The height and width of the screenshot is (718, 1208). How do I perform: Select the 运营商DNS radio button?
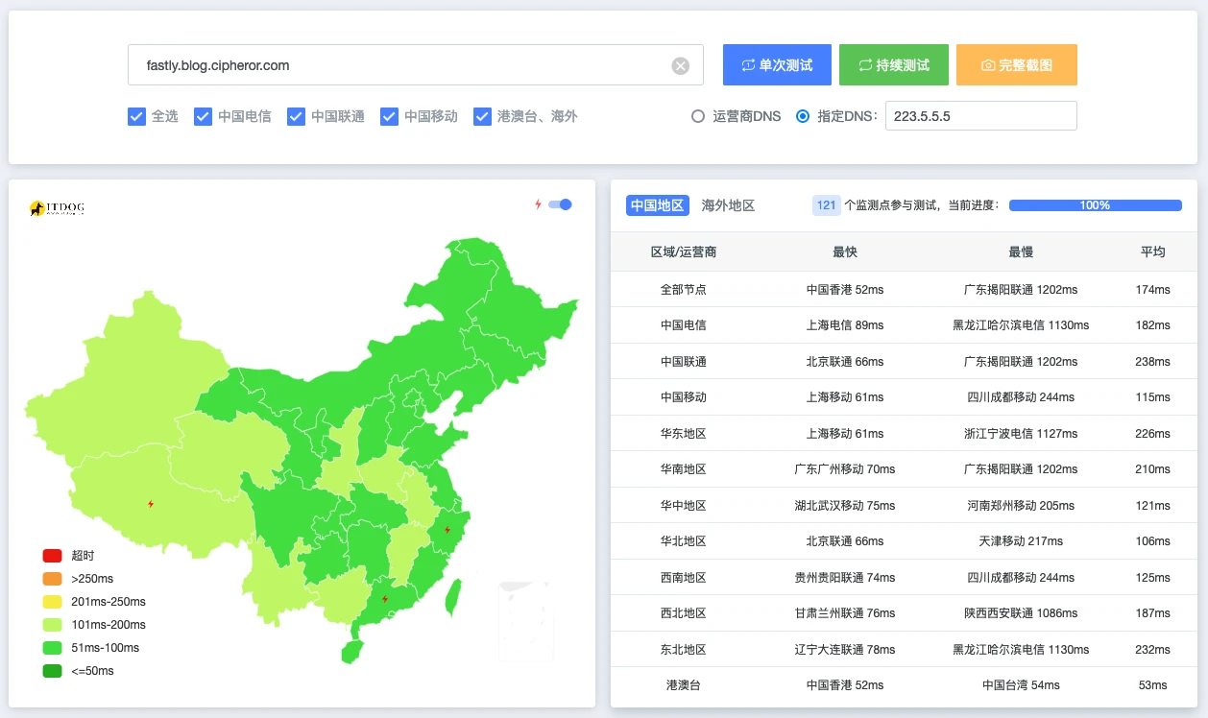[698, 116]
